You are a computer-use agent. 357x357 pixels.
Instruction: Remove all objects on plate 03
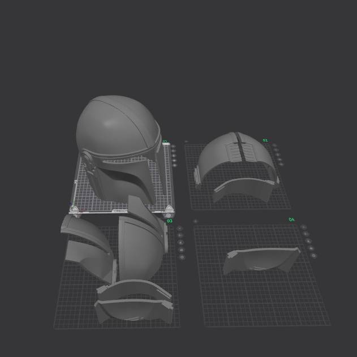(x=180, y=228)
